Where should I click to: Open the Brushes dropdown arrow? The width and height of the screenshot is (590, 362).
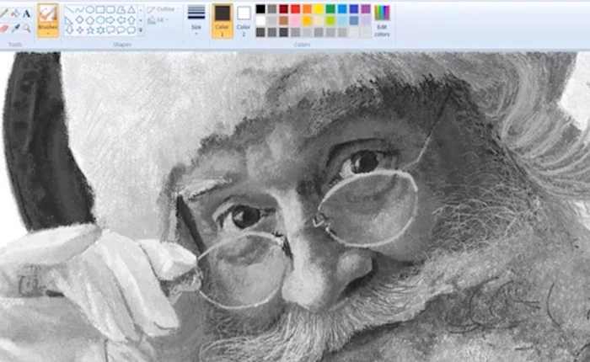(48, 35)
